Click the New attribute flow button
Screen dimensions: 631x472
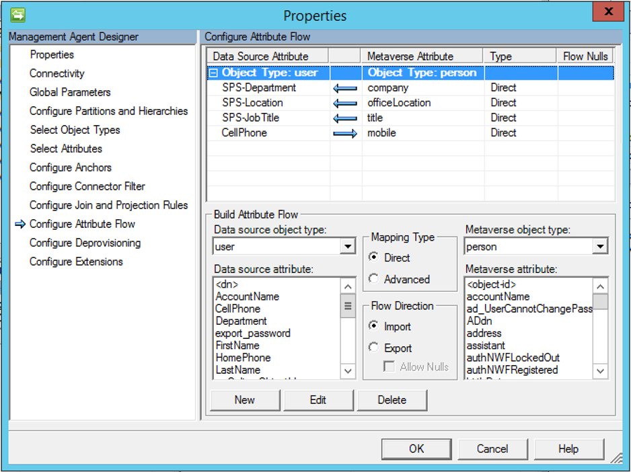[x=244, y=400]
